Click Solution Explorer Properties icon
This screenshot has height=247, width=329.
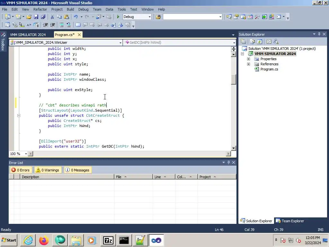point(243,41)
